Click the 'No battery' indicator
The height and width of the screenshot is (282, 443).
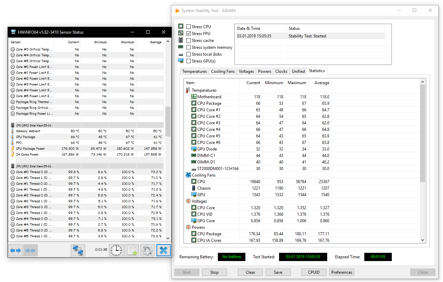click(x=232, y=257)
